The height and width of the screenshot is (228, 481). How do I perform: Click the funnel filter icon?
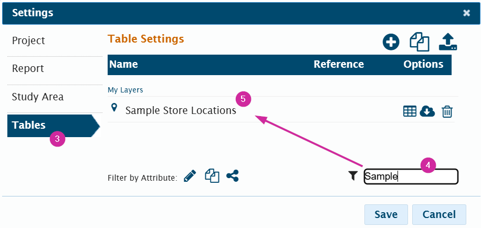(x=353, y=177)
